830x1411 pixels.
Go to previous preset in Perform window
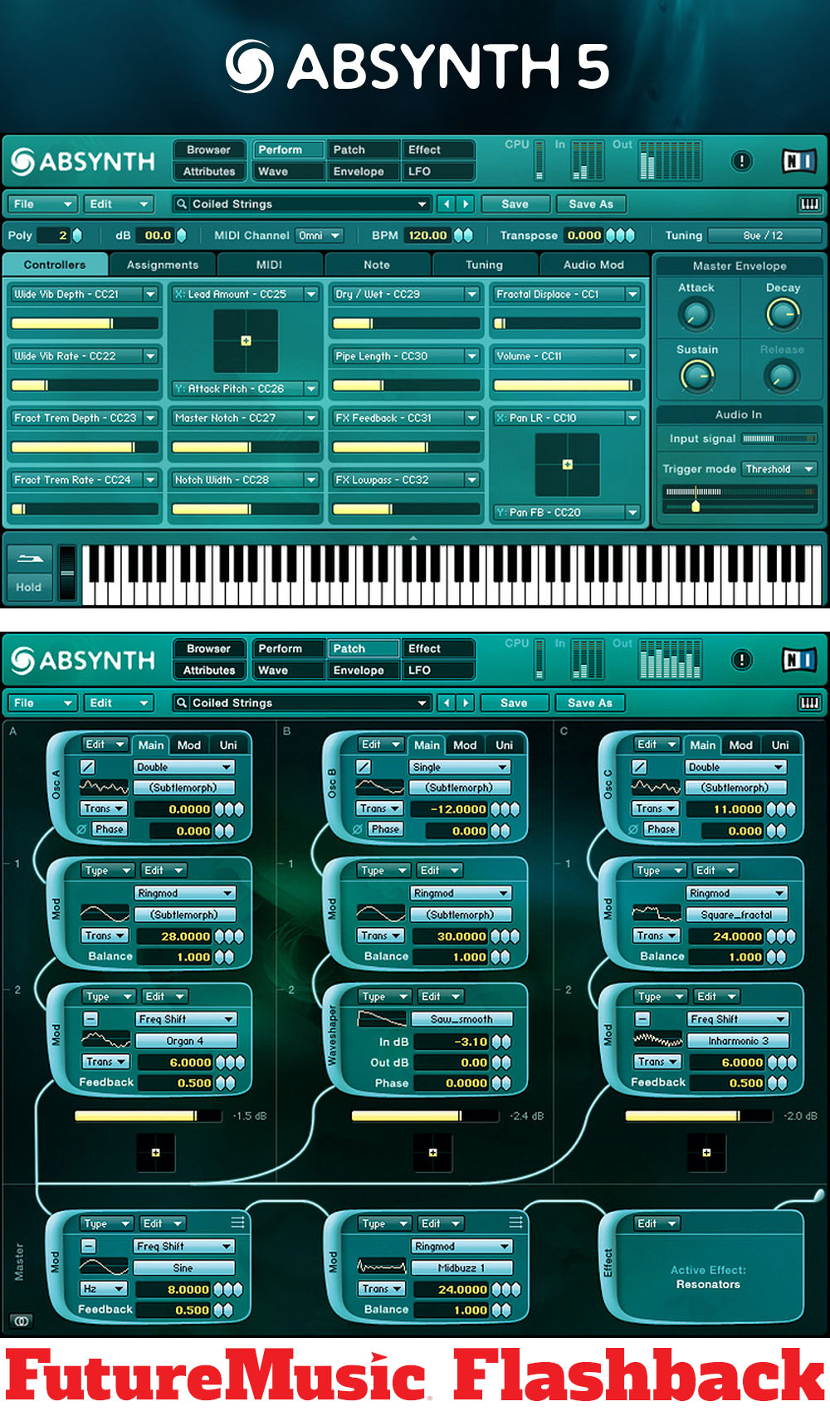447,204
